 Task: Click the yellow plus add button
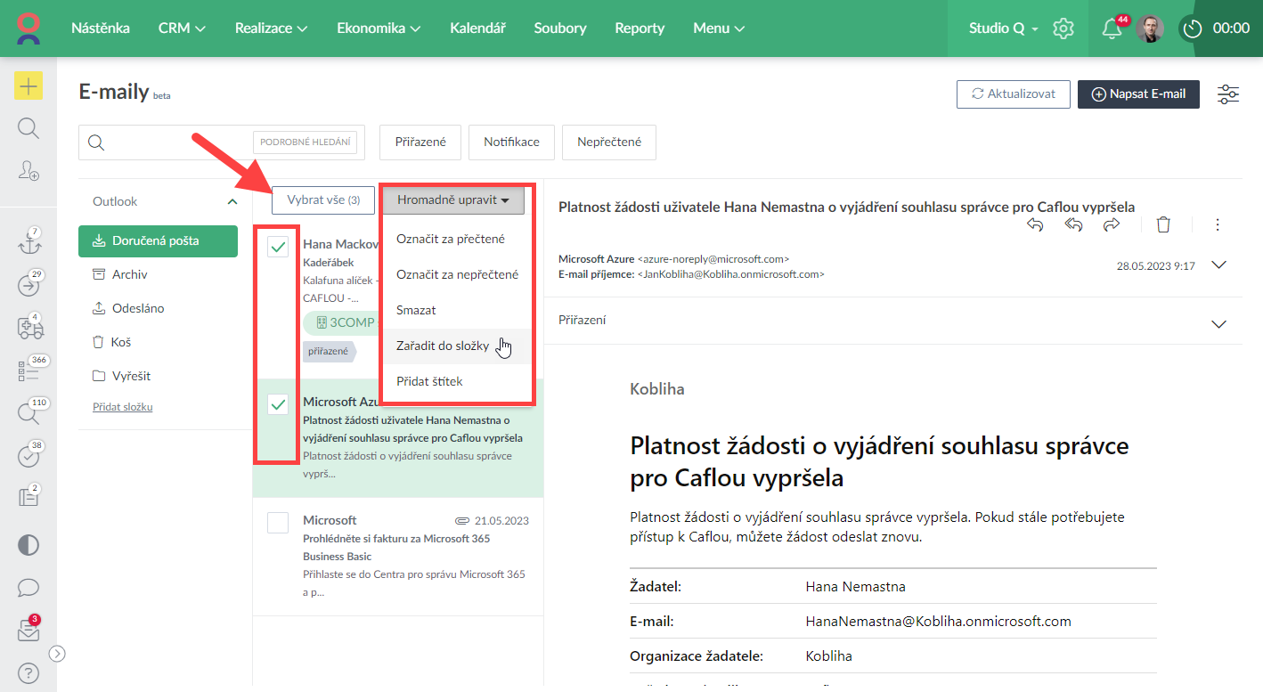pyautogui.click(x=29, y=86)
